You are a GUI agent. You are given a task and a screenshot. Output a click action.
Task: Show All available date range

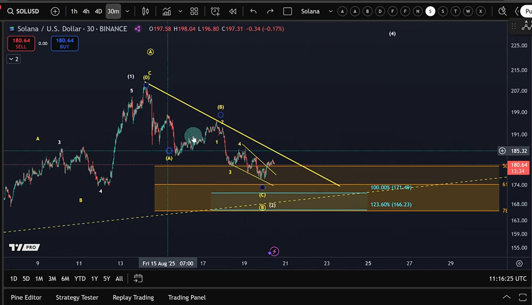click(119, 279)
